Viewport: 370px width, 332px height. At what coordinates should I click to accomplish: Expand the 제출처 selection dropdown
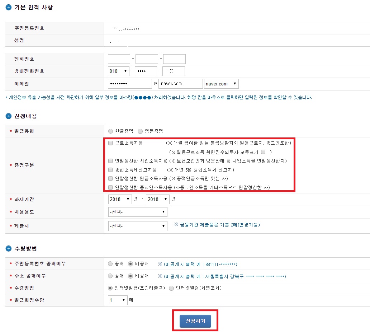pyautogui.click(x=138, y=226)
